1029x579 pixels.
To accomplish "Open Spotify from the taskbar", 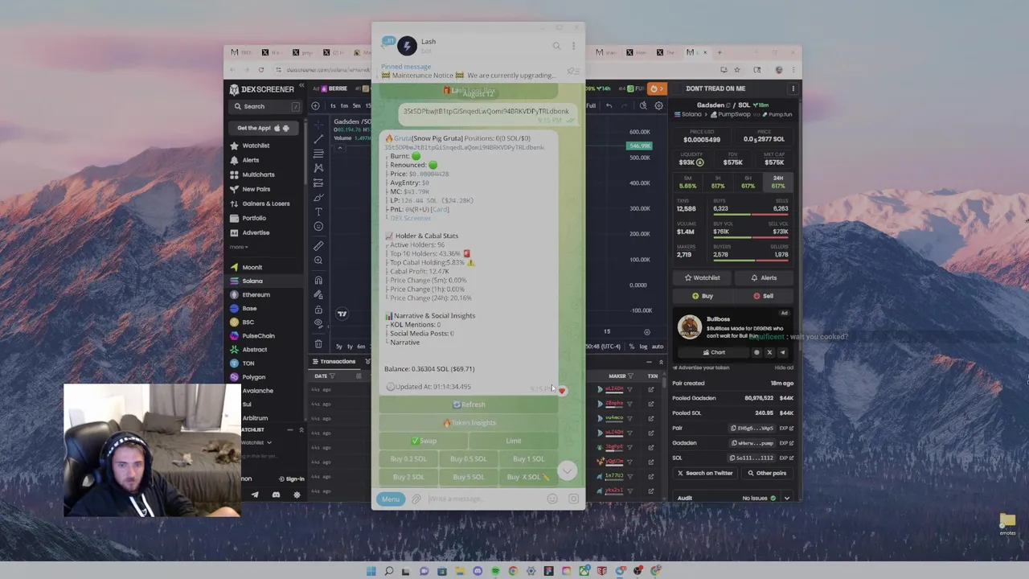I will coord(495,571).
